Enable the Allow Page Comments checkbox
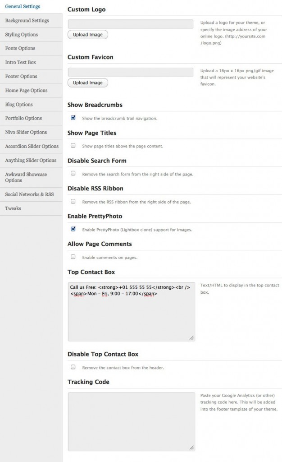The width and height of the screenshot is (282, 462). coord(73,257)
